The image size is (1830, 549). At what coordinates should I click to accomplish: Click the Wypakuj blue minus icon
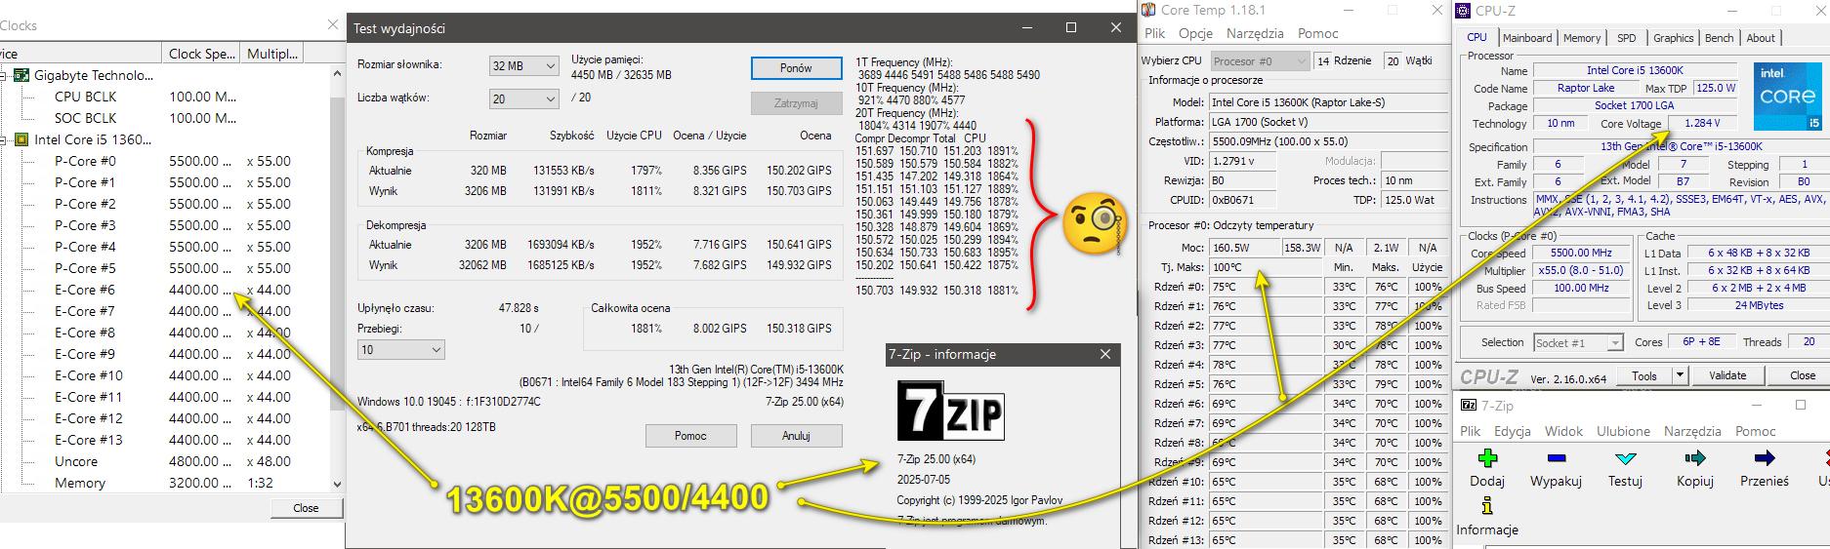tap(1556, 458)
